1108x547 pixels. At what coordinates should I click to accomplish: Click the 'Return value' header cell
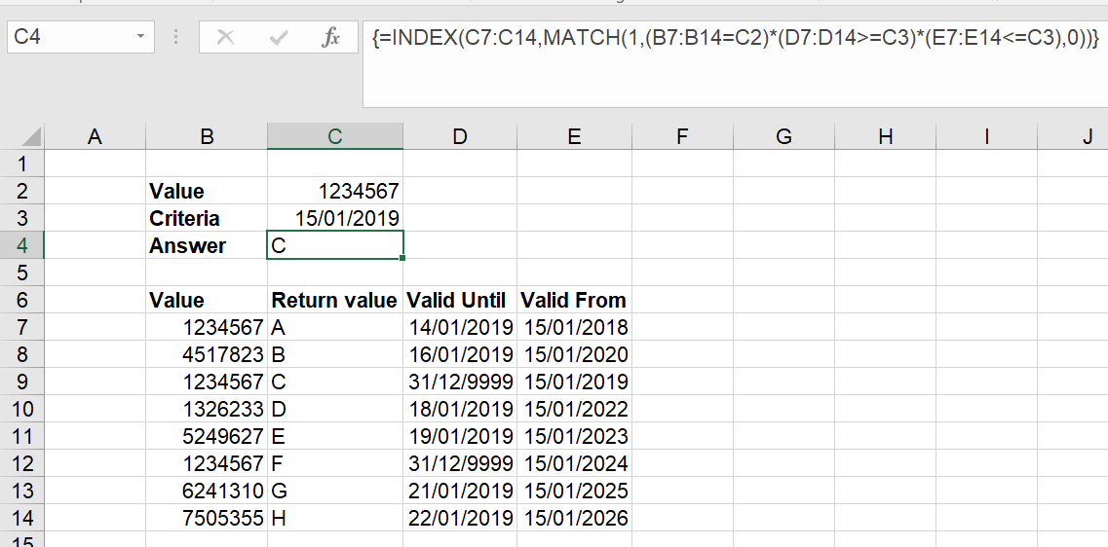tap(335, 300)
